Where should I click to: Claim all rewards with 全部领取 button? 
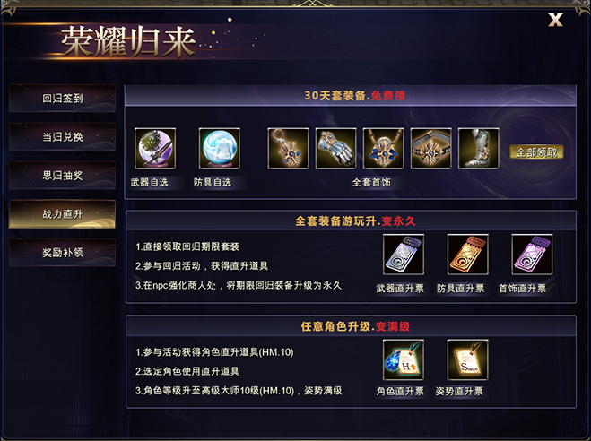(x=536, y=152)
